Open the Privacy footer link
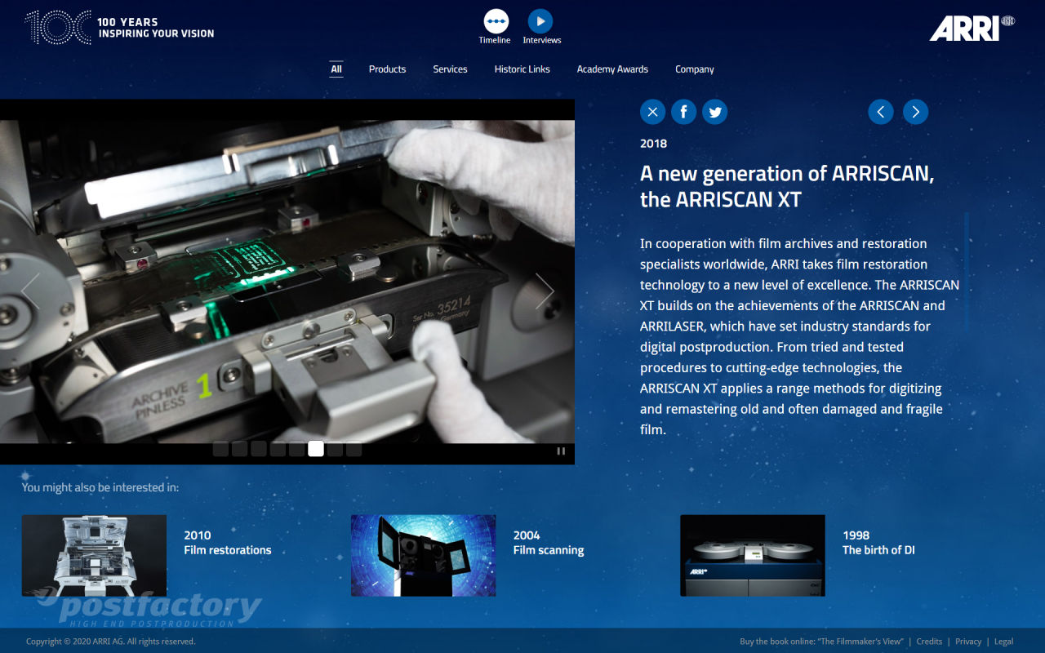Image resolution: width=1045 pixels, height=653 pixels. 968,642
